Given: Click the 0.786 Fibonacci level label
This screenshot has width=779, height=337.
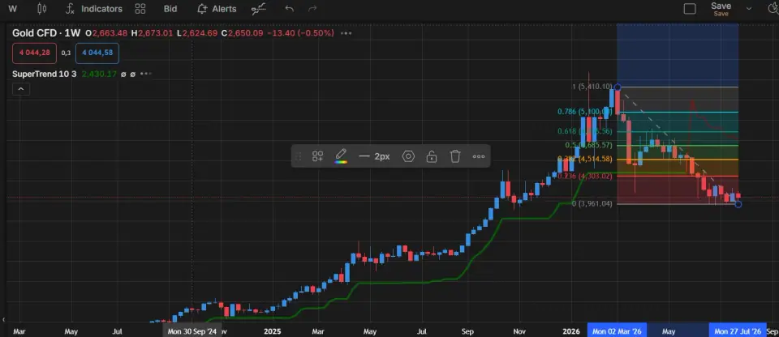Looking at the screenshot, I should 584,112.
